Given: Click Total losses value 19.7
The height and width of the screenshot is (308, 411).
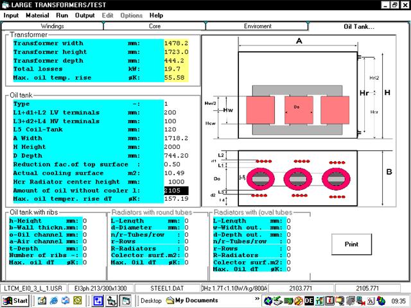Looking at the screenshot, I should (x=176, y=69).
